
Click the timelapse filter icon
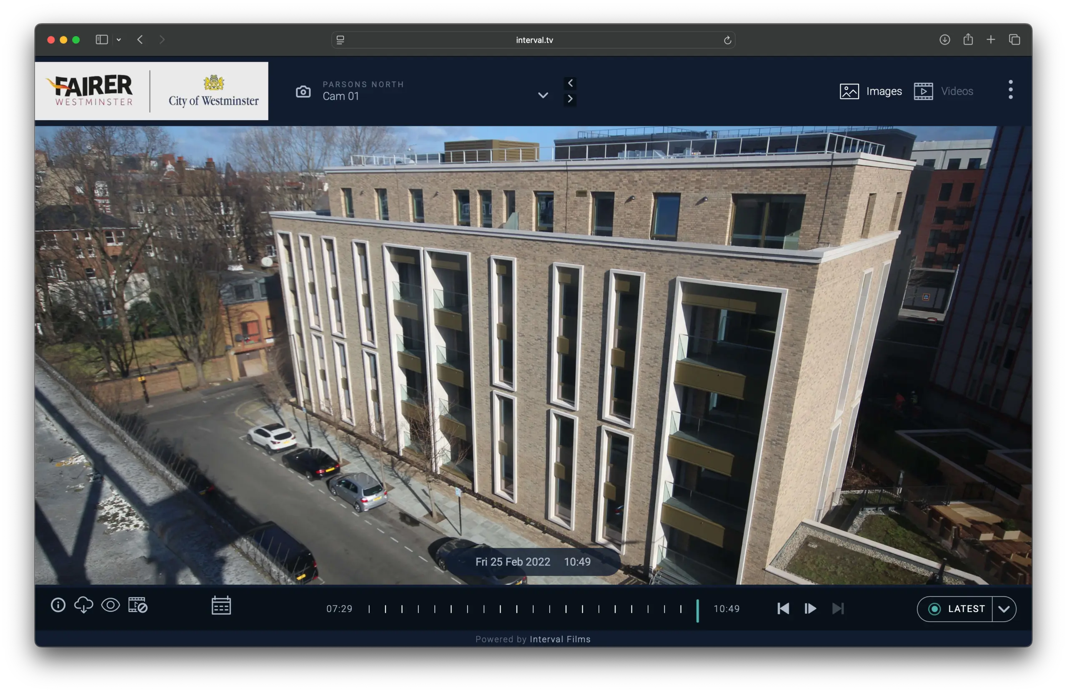[138, 605]
